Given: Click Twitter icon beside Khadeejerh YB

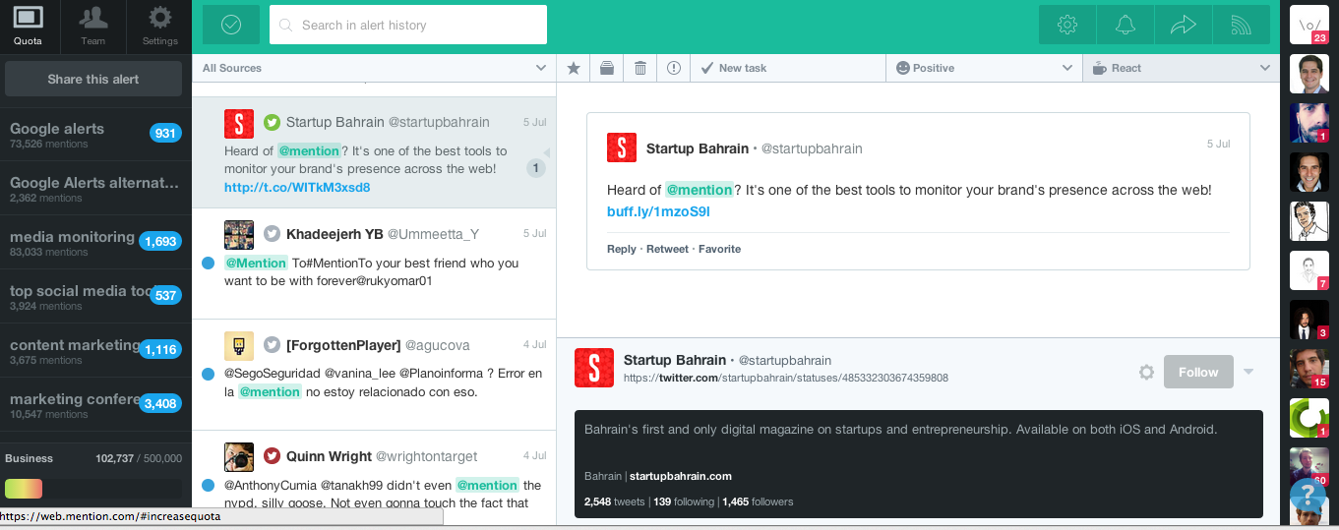Looking at the screenshot, I should coord(272,233).
